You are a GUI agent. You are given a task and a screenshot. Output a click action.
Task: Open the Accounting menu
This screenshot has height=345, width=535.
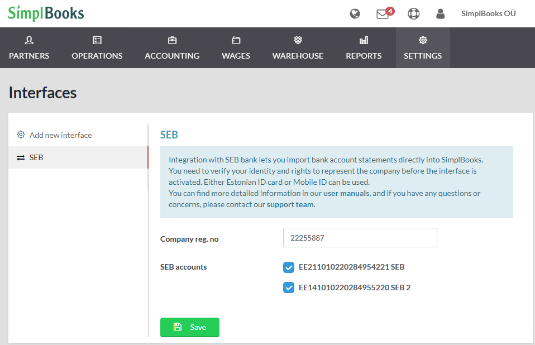(172, 47)
